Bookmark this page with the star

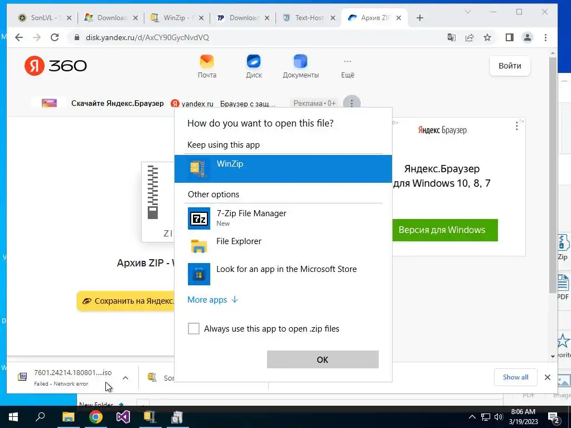pyautogui.click(x=487, y=37)
